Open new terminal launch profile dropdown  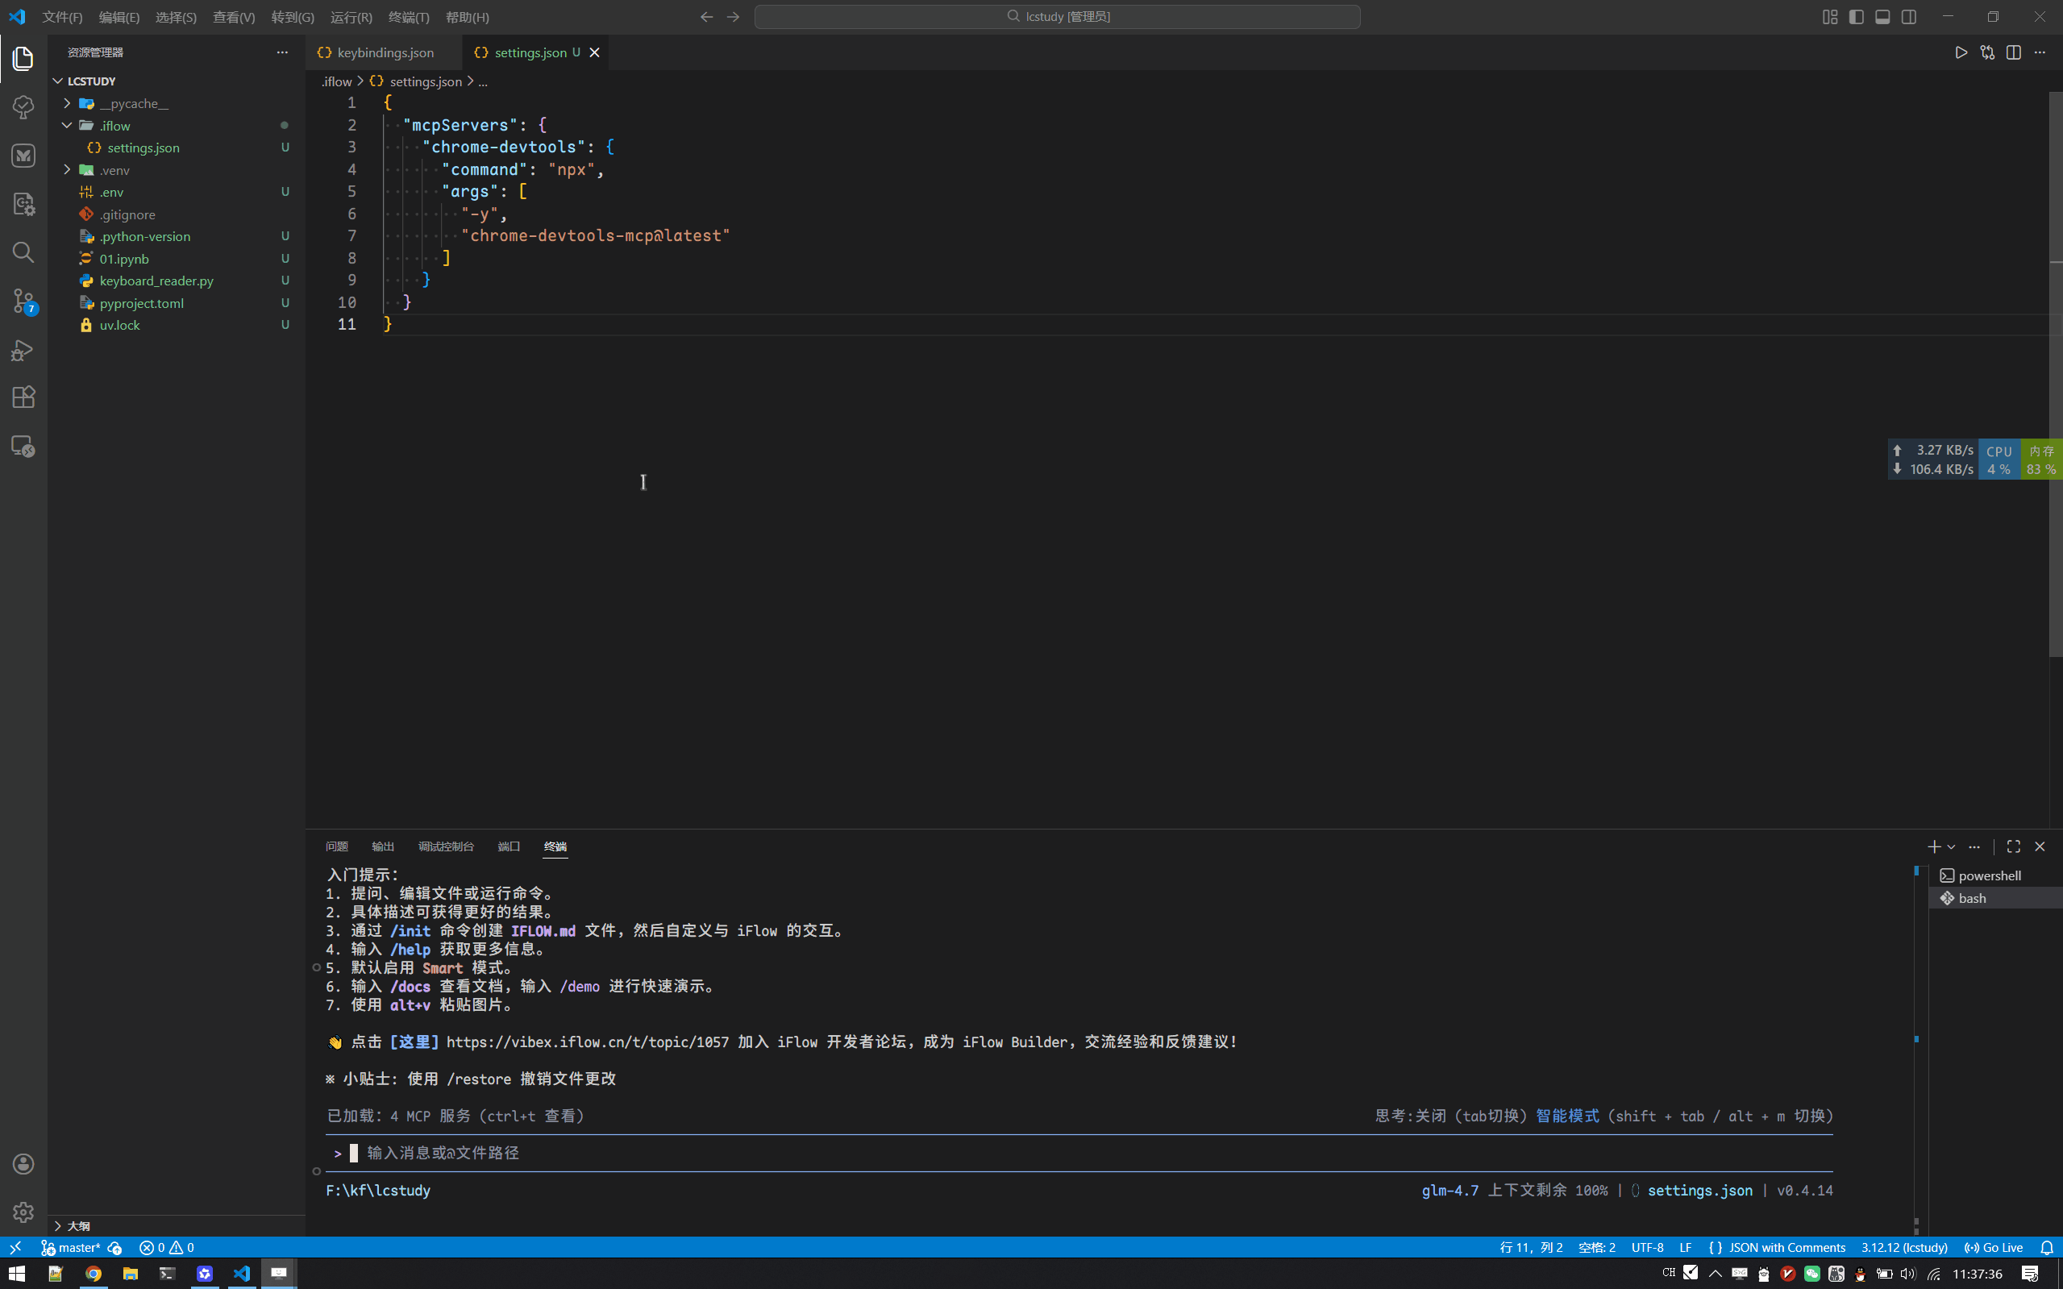click(1951, 846)
